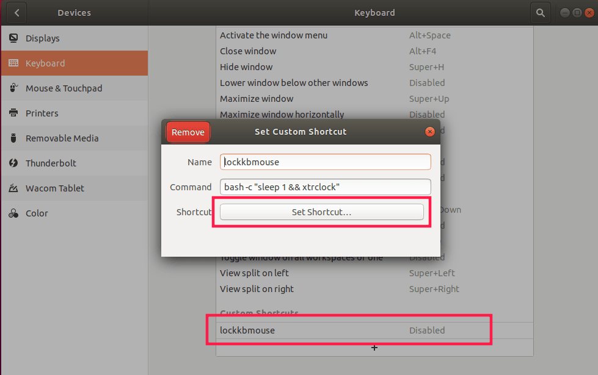Open the search icon in the header bar
This screenshot has height=375, width=598.
540,12
